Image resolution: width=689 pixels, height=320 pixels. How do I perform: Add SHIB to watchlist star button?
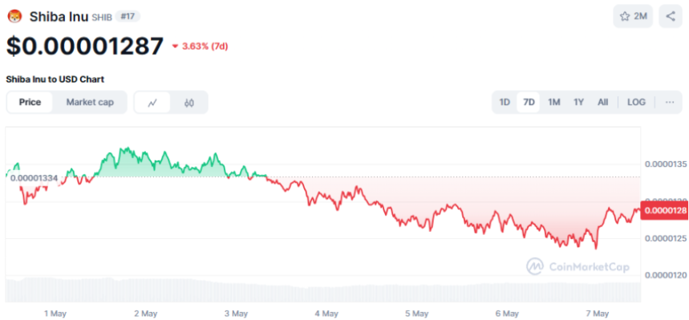633,17
